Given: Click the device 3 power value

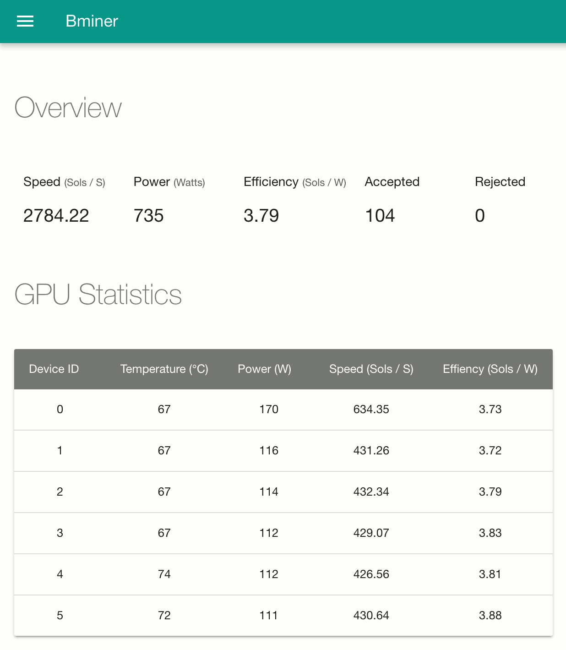Looking at the screenshot, I should point(269,533).
